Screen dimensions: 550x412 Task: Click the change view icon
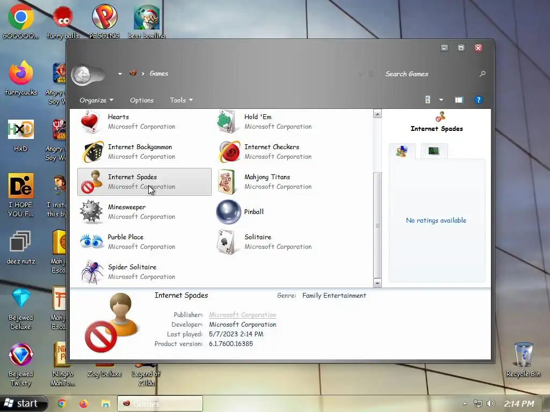(428, 100)
